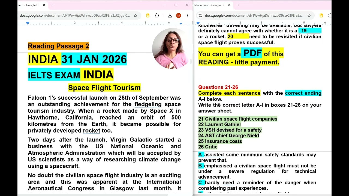Click '22 Laurent Gathier' question line
The width and height of the screenshot is (349, 196).
coord(220,124)
